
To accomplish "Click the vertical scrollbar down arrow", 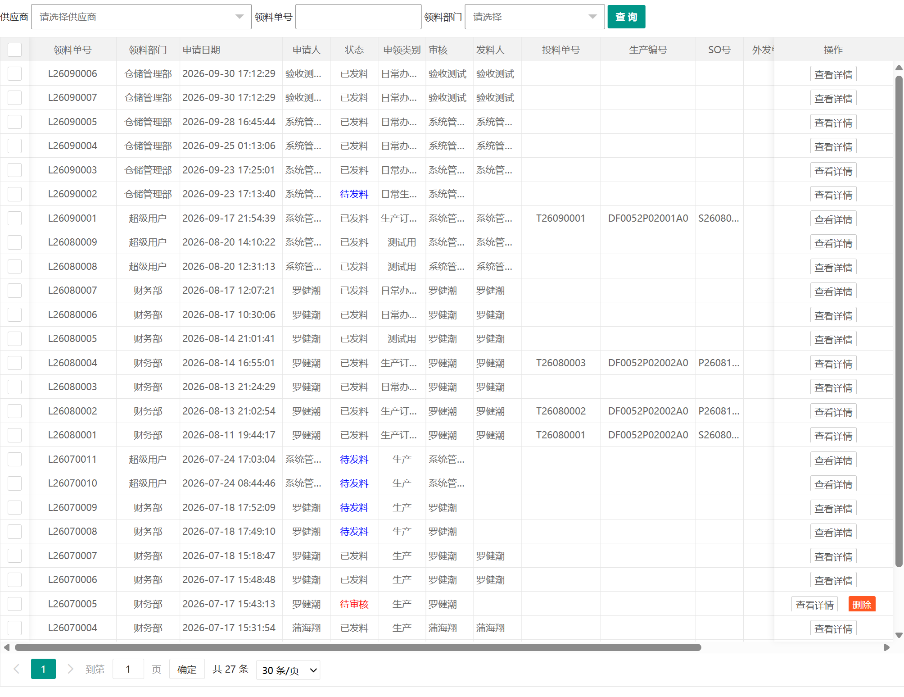I will pos(899,635).
